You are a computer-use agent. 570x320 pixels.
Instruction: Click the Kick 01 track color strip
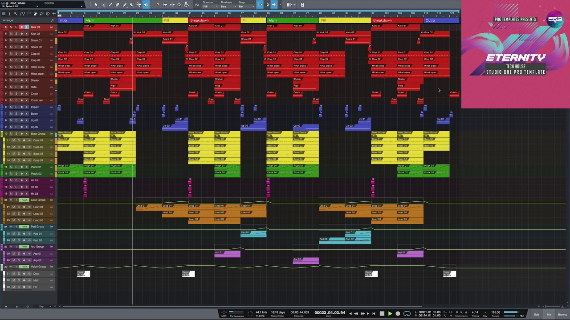point(1,27)
